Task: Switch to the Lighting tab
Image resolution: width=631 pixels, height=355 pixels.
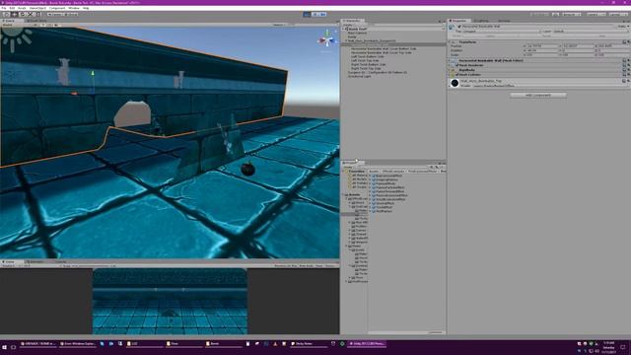Action: 481,21
